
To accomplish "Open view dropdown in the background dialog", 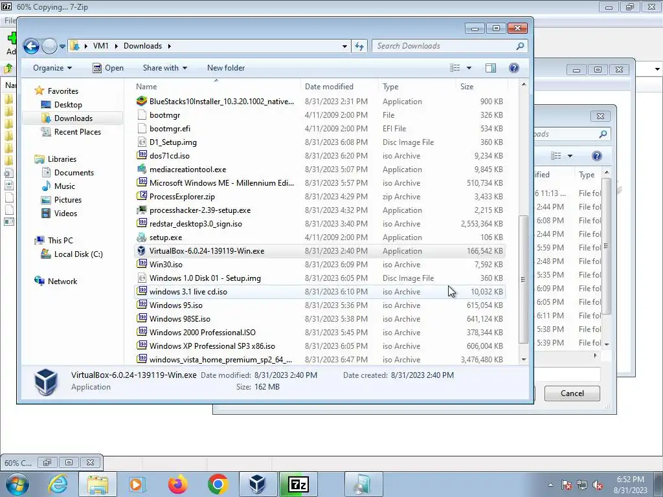I will (570, 156).
